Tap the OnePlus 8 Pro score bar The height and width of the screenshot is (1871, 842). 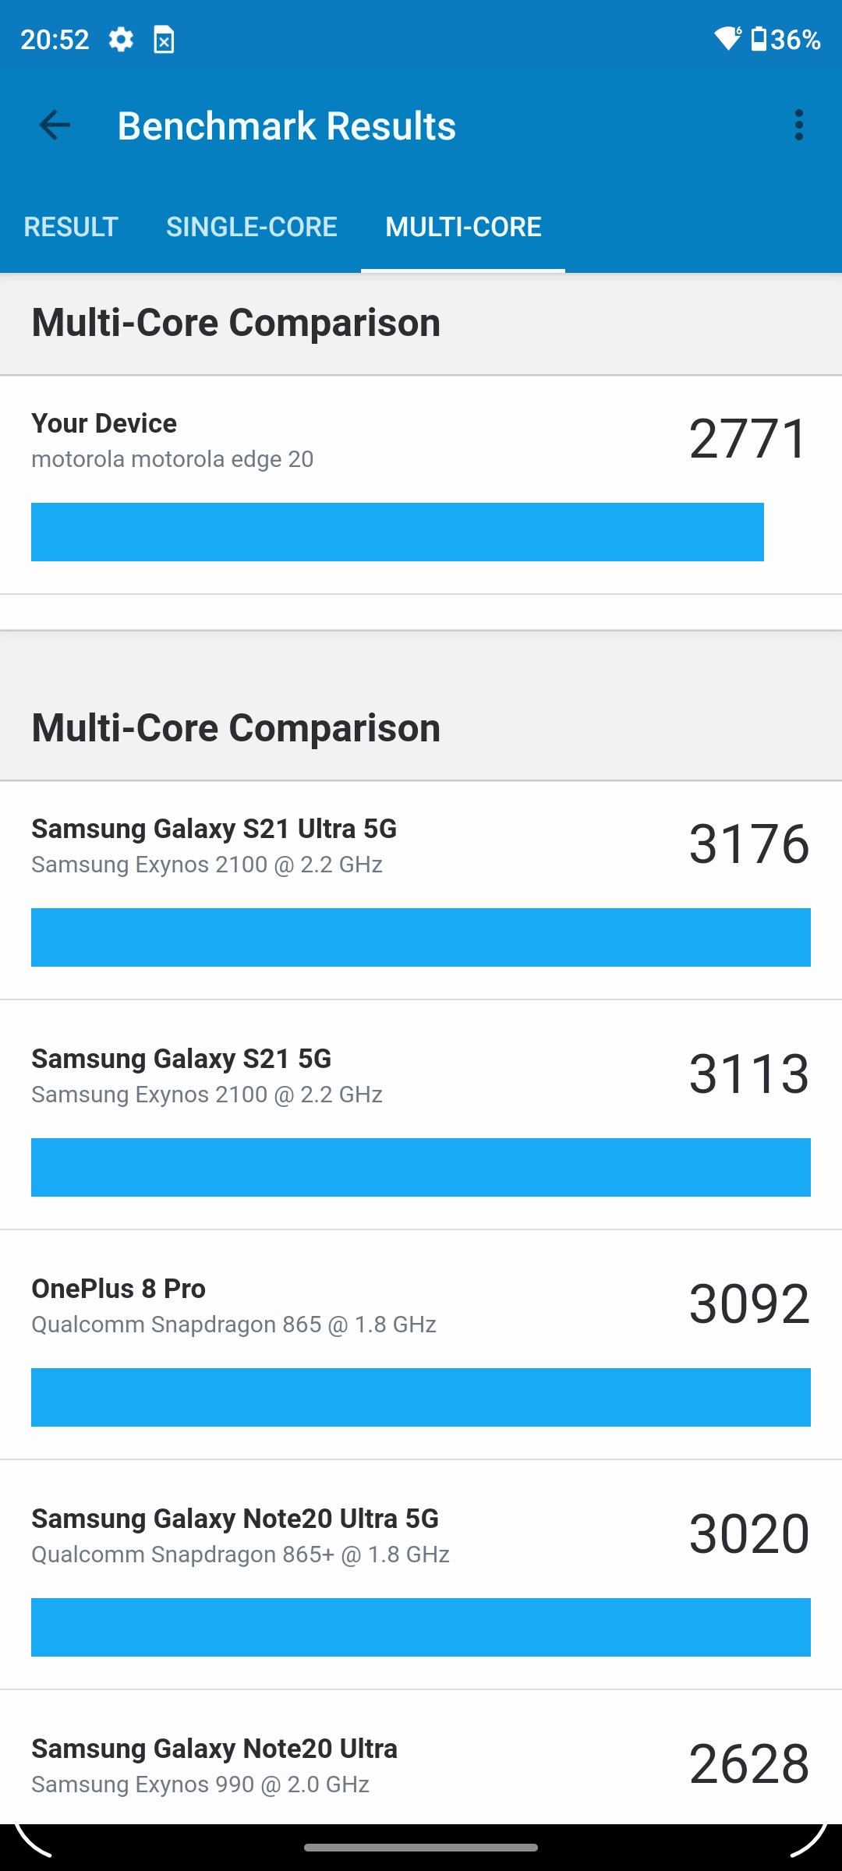421,1397
